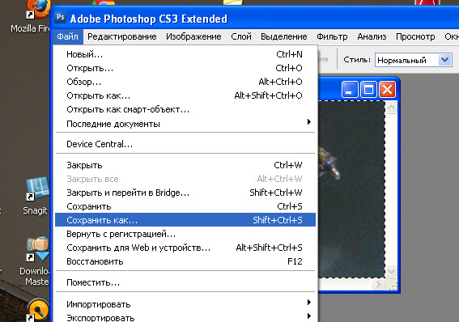Expand Экспортировать submenu

[185, 317]
